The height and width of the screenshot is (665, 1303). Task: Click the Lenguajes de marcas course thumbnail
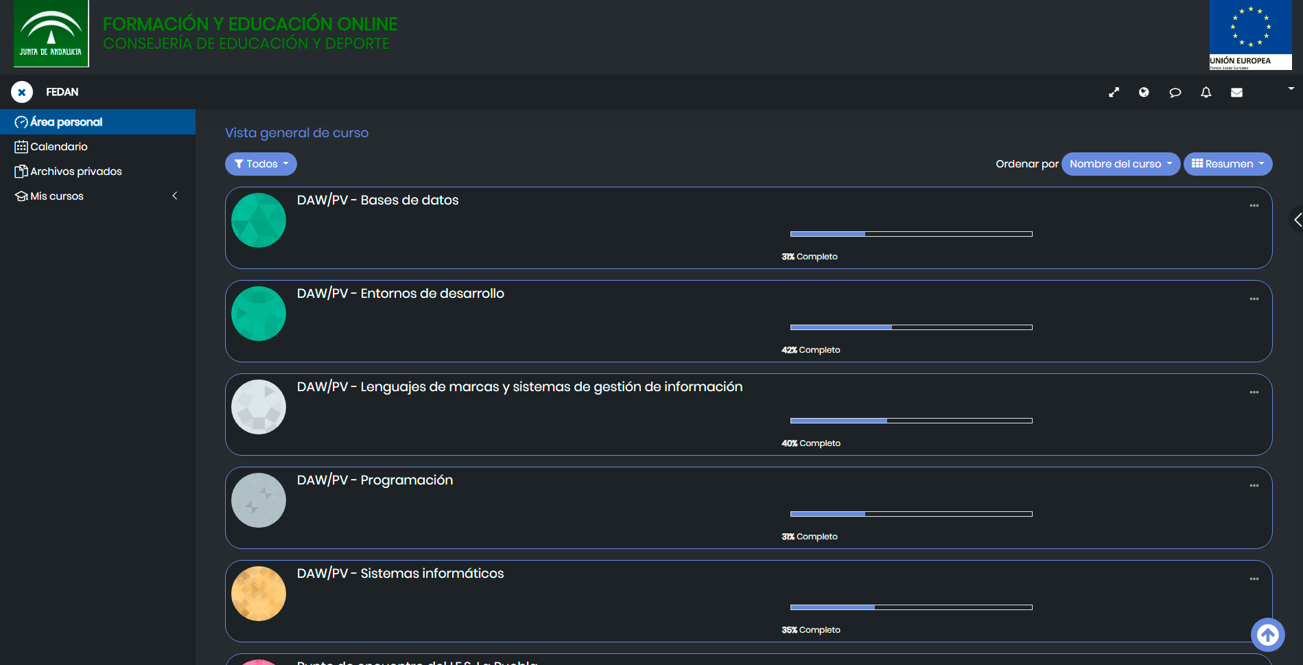pos(259,407)
